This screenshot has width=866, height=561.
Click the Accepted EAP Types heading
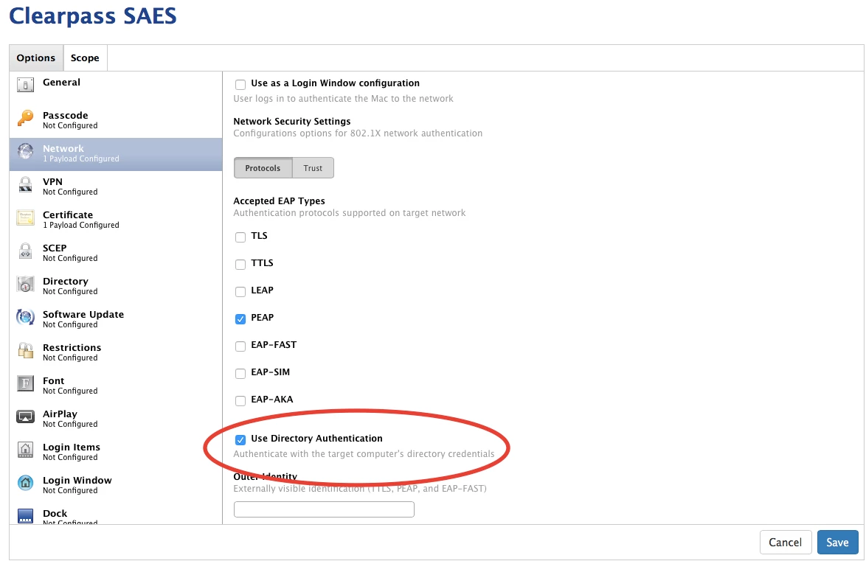click(279, 201)
